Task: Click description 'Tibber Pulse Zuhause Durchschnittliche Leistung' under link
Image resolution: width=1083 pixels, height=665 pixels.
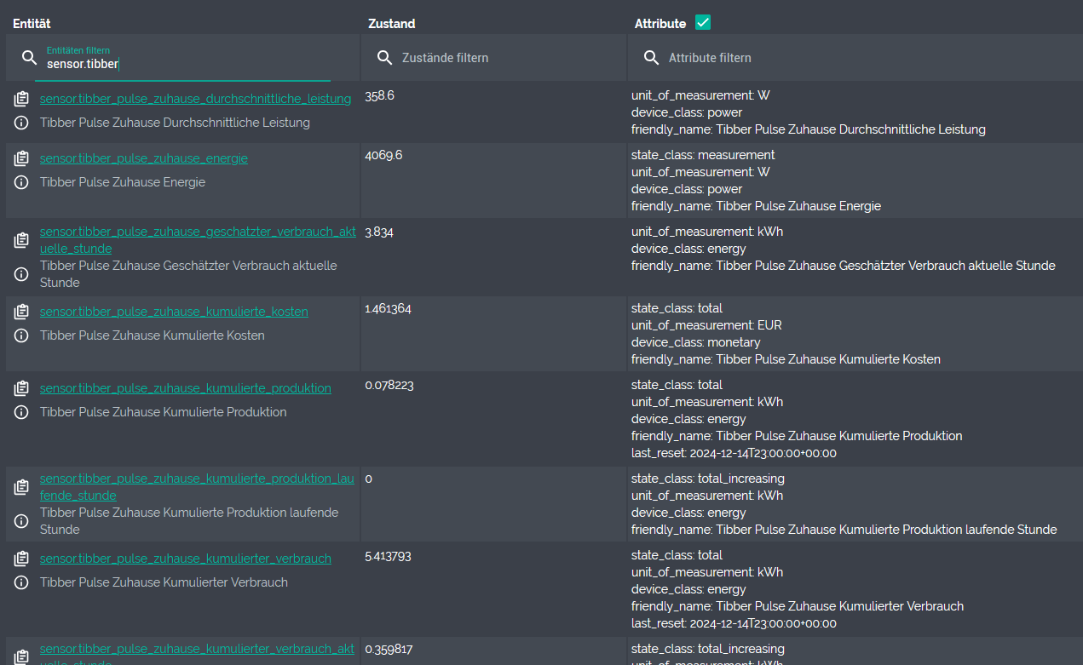Action: click(175, 123)
